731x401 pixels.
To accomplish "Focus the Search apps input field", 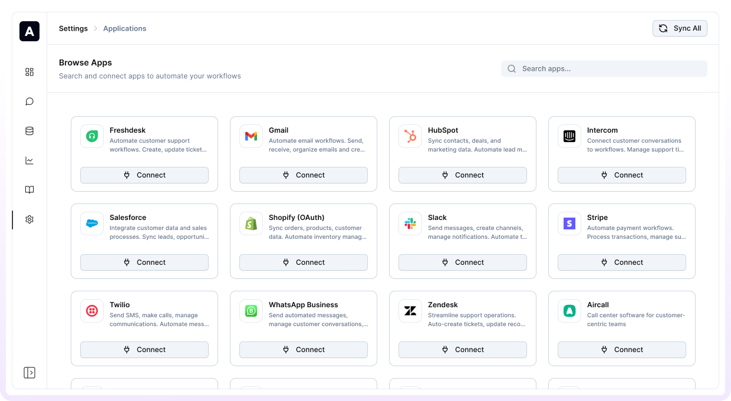I will click(x=610, y=68).
